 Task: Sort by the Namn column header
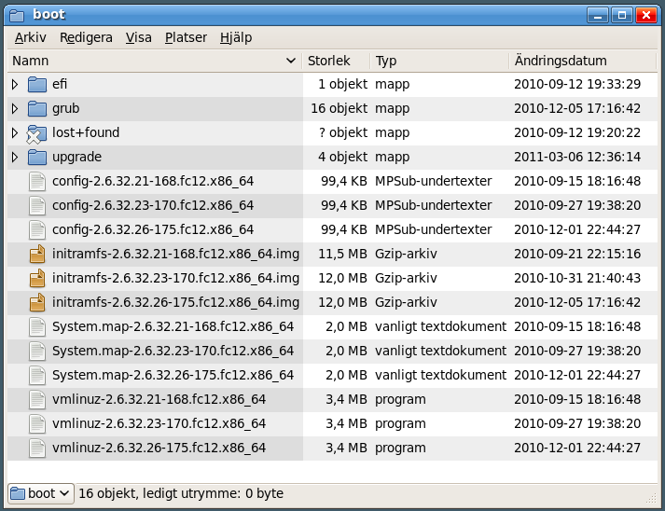(155, 61)
